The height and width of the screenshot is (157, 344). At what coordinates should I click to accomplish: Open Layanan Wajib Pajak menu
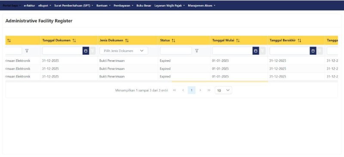coord(169,6)
